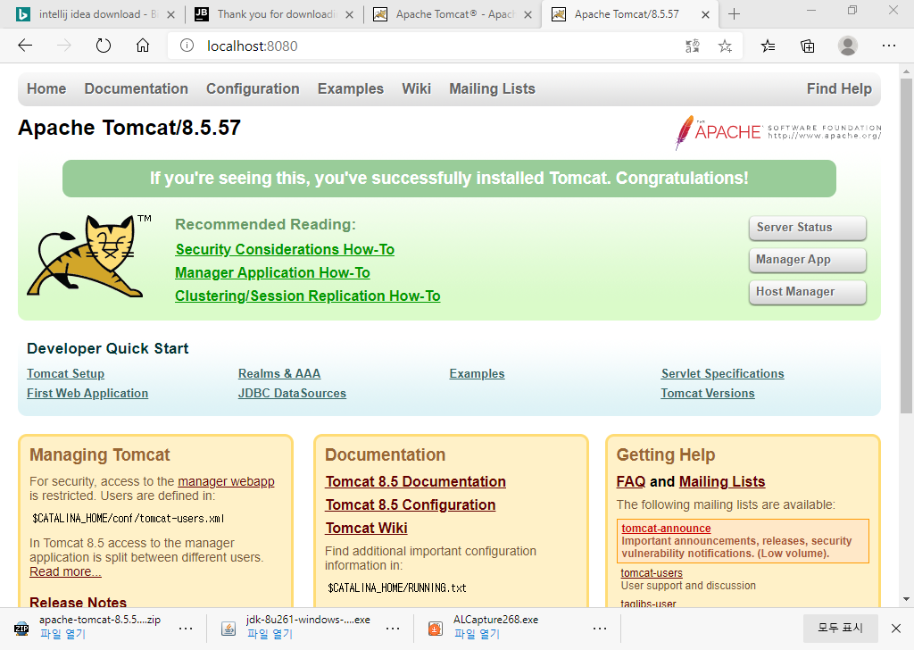Open Mailing Lists link under Getting Help

[722, 481]
